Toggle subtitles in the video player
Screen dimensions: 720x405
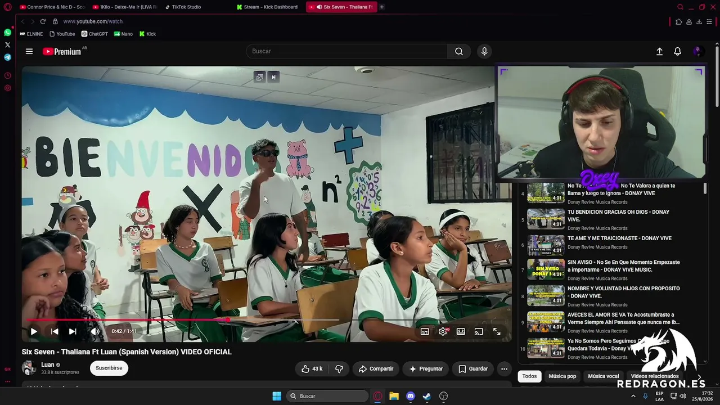(x=425, y=332)
